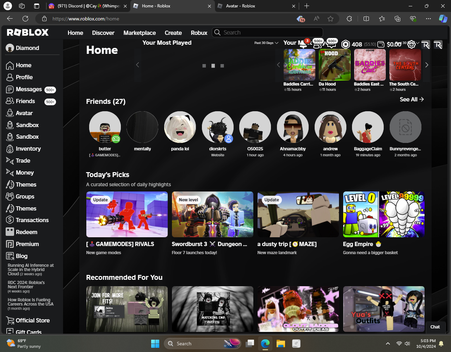Open friend panda lol's avatar

tap(180, 127)
